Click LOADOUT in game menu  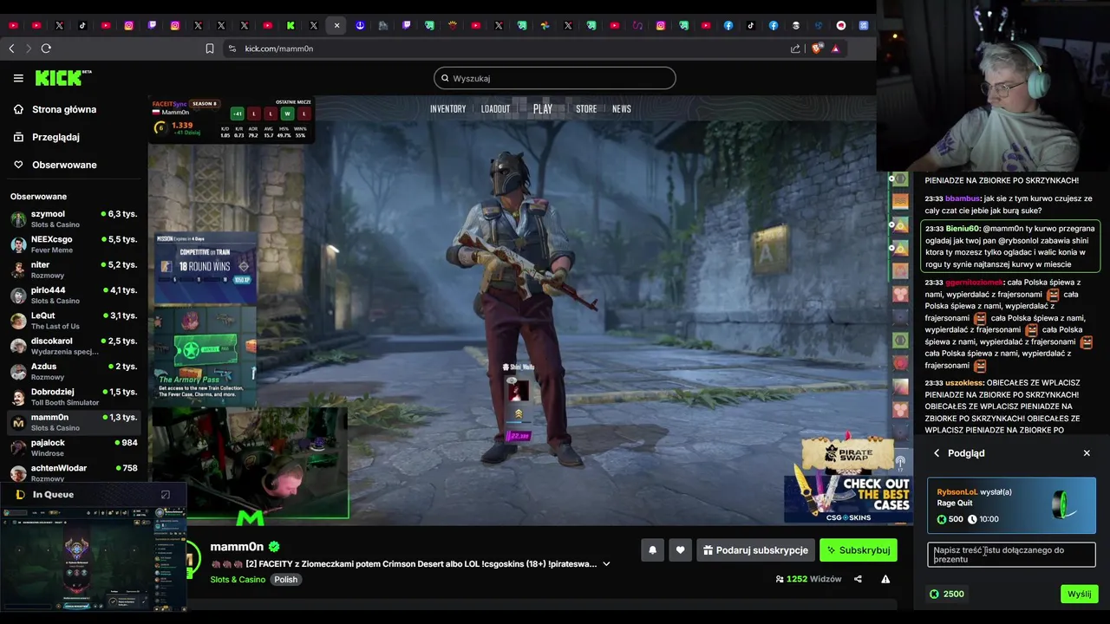point(496,109)
